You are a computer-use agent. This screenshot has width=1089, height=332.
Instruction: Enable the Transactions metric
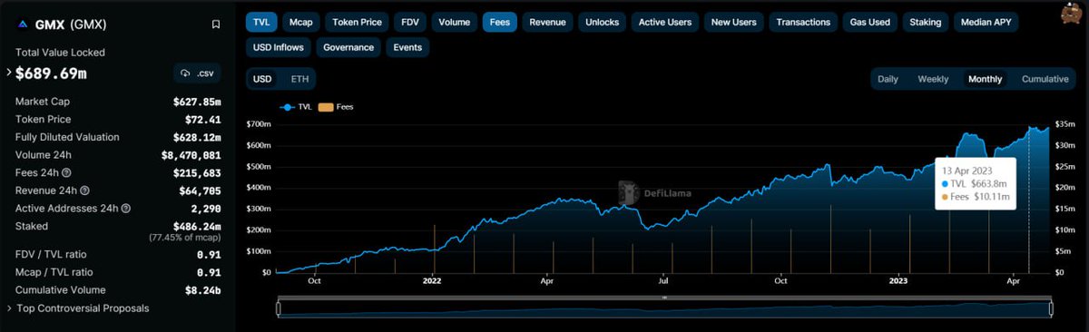[x=803, y=22]
